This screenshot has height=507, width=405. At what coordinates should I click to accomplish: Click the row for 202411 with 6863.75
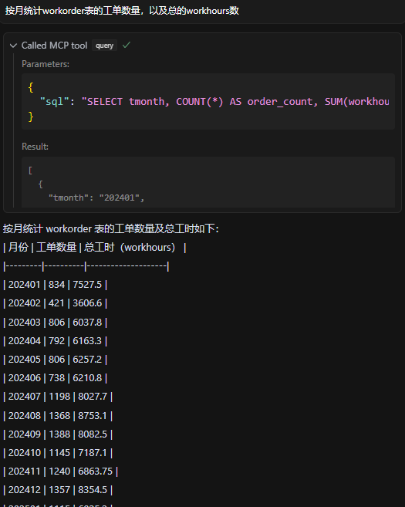point(60,471)
